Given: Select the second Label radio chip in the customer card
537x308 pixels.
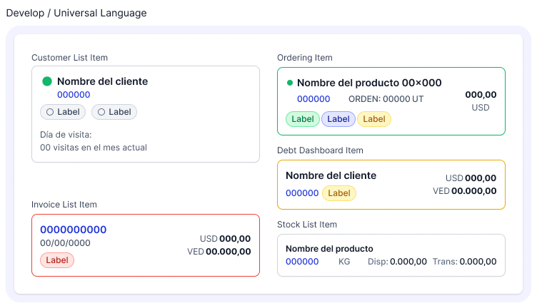Looking at the screenshot, I should pyautogui.click(x=114, y=112).
